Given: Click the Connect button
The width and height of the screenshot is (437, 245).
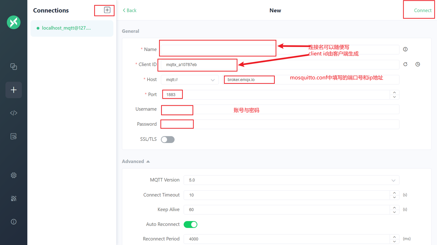Looking at the screenshot, I should click(423, 10).
